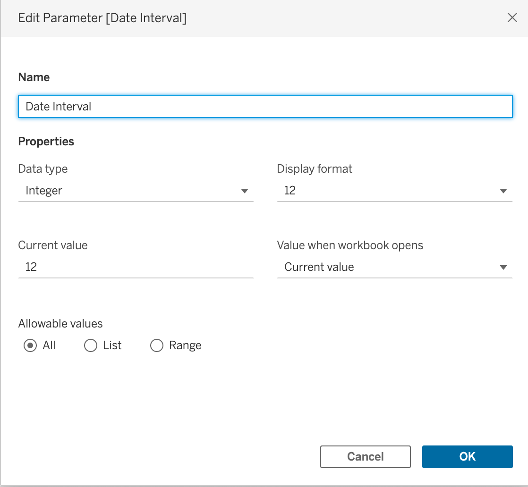The image size is (528, 487).
Task: Select the Integer data type combo box
Action: click(136, 191)
